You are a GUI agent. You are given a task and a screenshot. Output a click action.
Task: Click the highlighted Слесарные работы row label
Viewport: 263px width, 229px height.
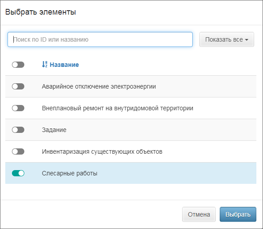pos(69,173)
